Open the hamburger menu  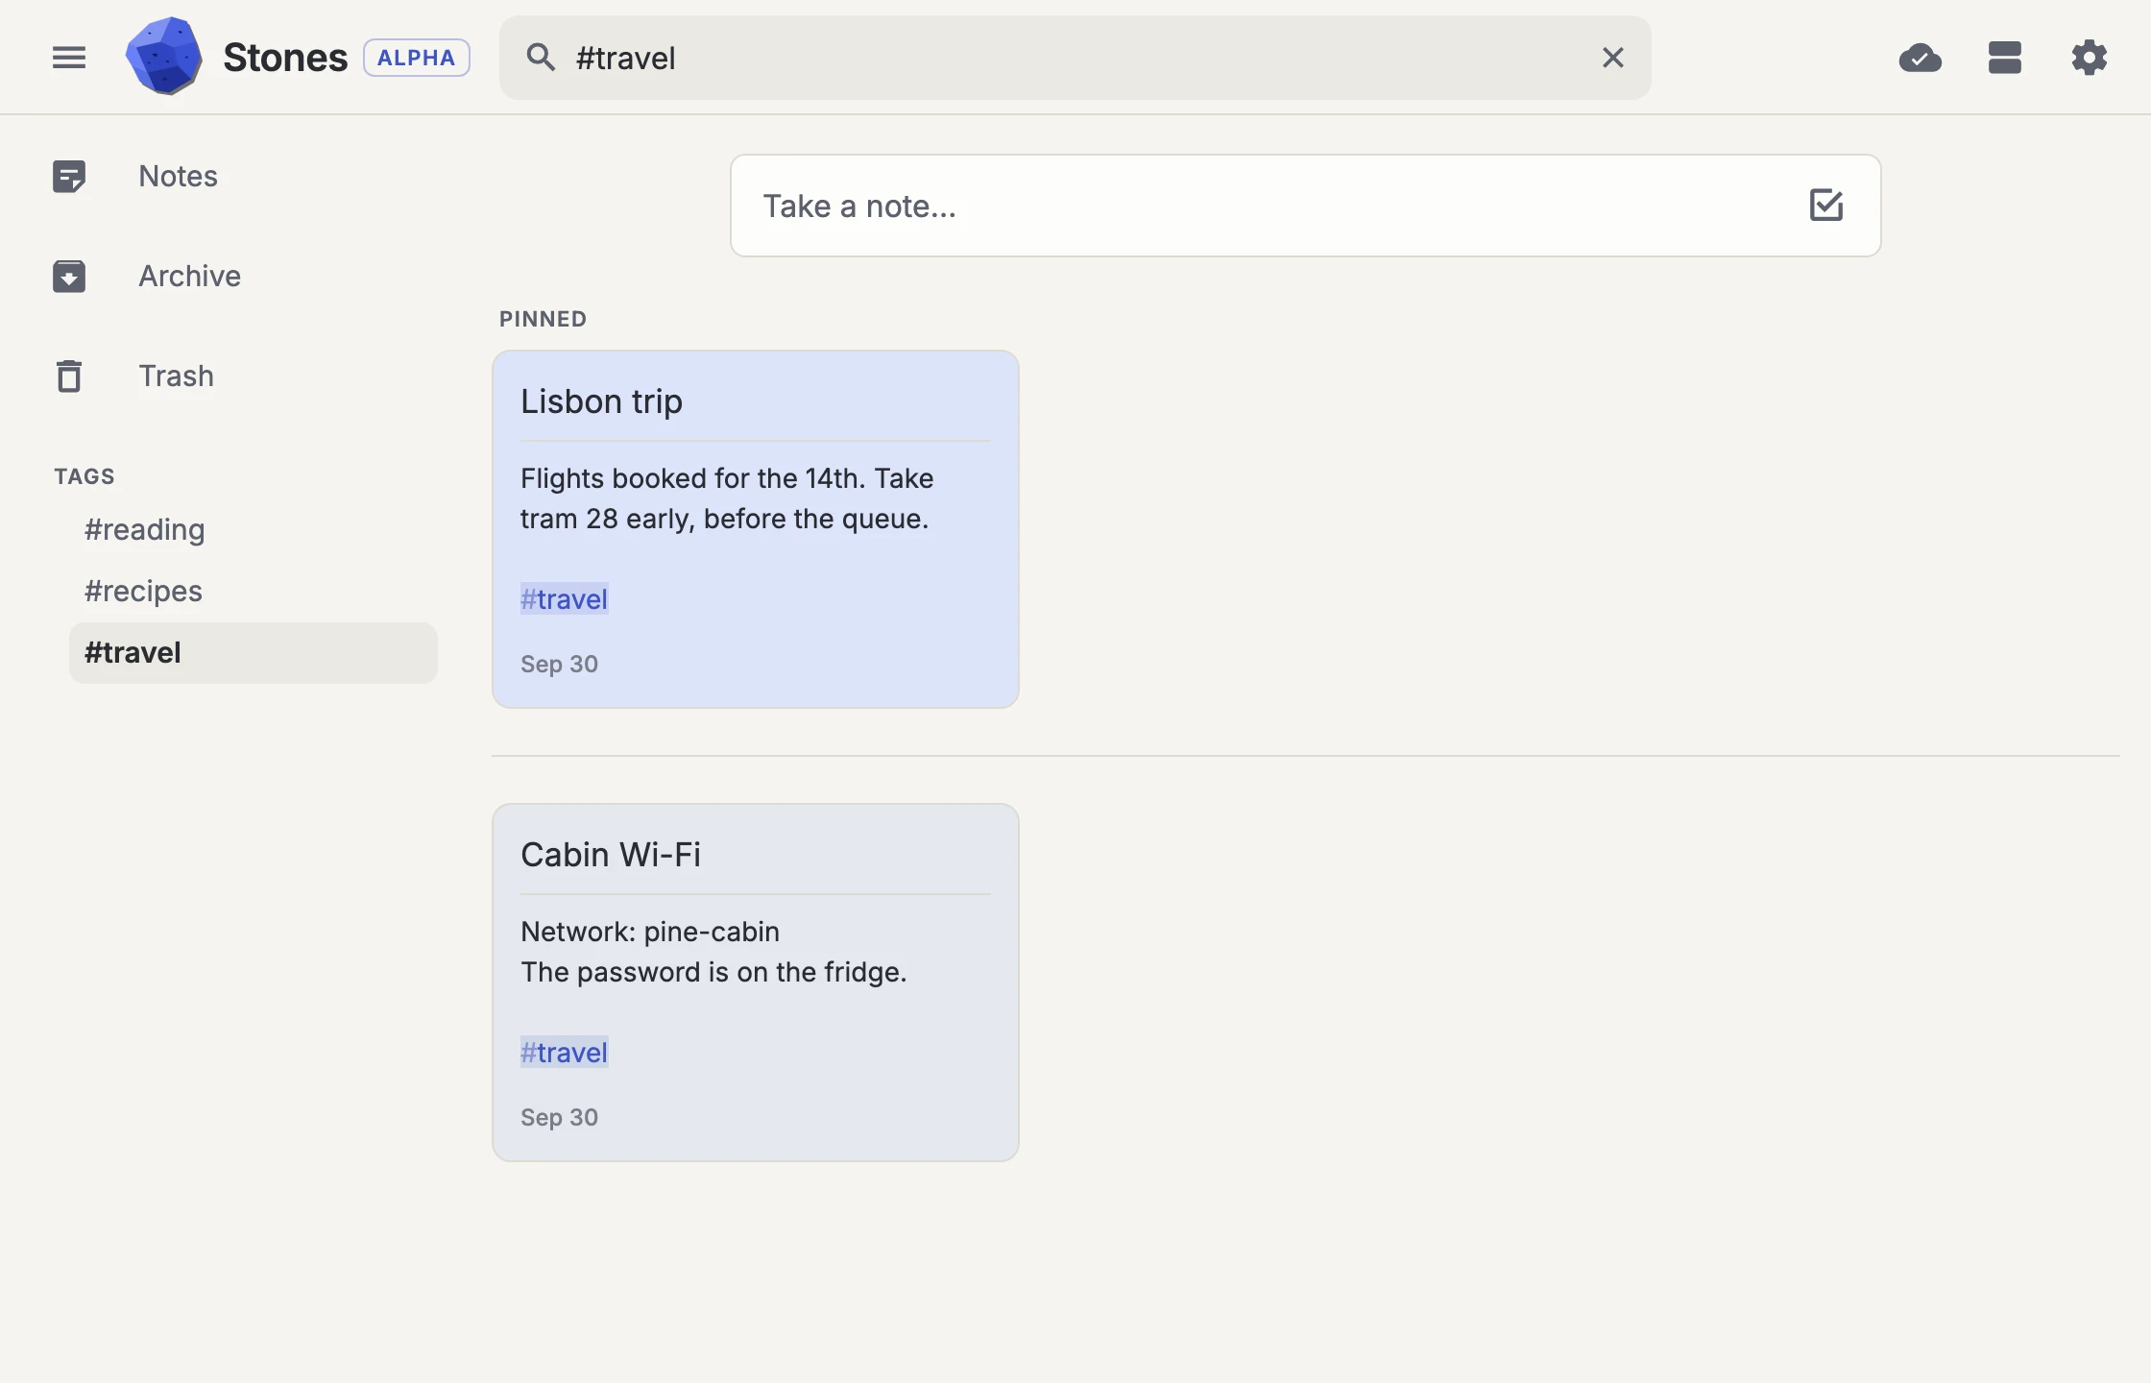[69, 58]
